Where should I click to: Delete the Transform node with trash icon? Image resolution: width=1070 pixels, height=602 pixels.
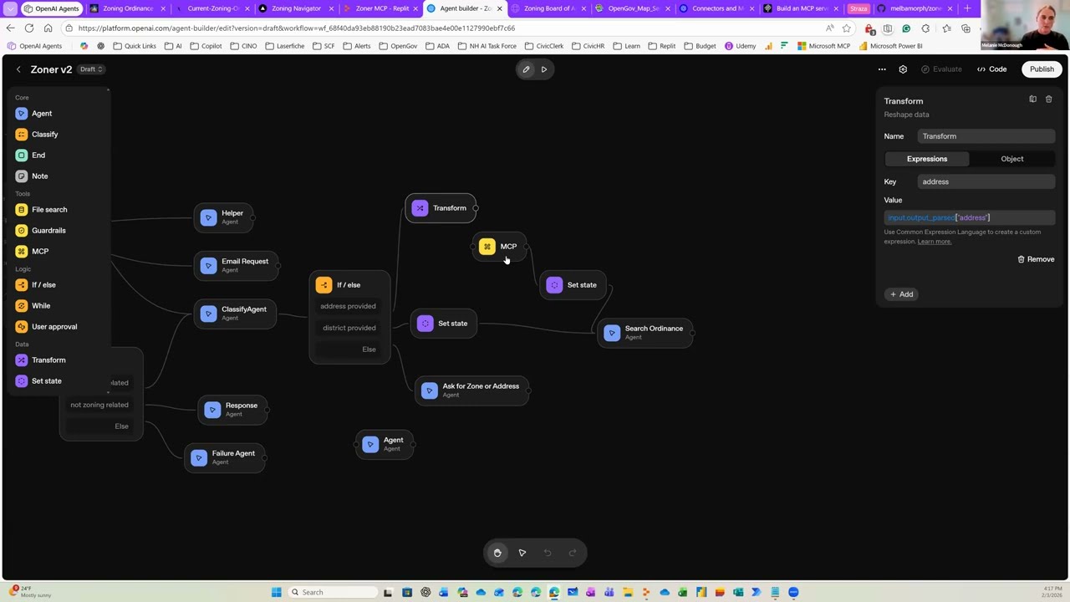tap(1048, 99)
